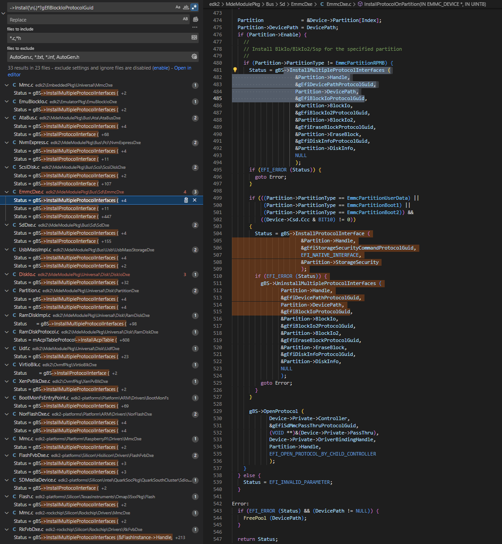Viewport: 502px width, 544px height.
Task: Click EFI_NATIVE_INTERFACE on line 507
Action: click(x=329, y=255)
